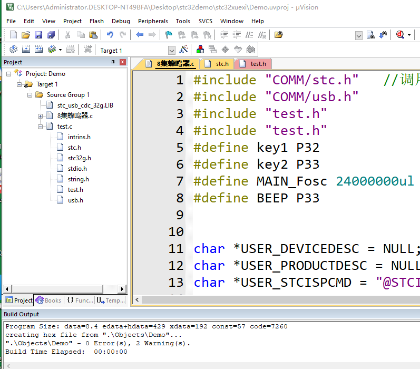Open the batch build icon

click(x=52, y=50)
